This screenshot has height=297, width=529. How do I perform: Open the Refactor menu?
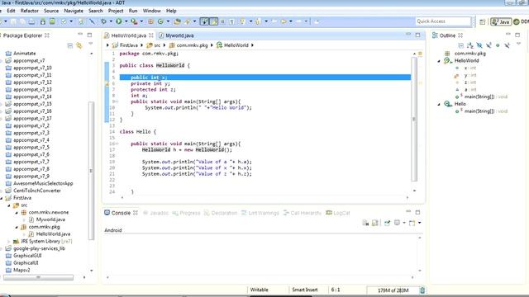coord(30,11)
